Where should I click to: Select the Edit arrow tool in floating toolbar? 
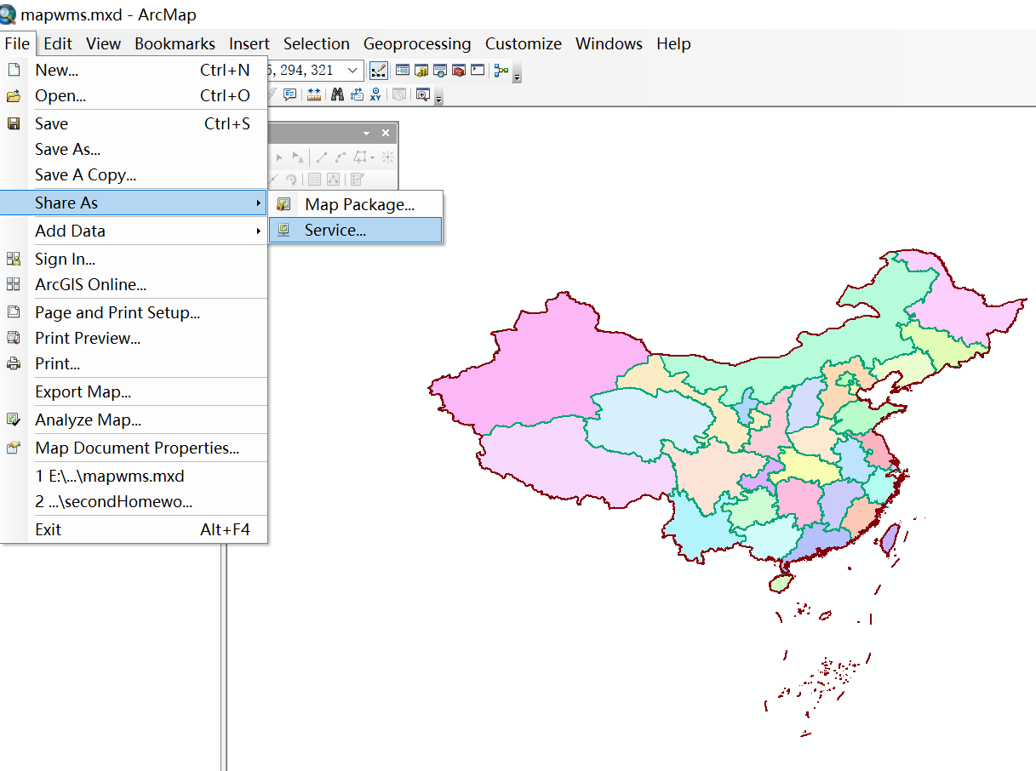tap(279, 157)
